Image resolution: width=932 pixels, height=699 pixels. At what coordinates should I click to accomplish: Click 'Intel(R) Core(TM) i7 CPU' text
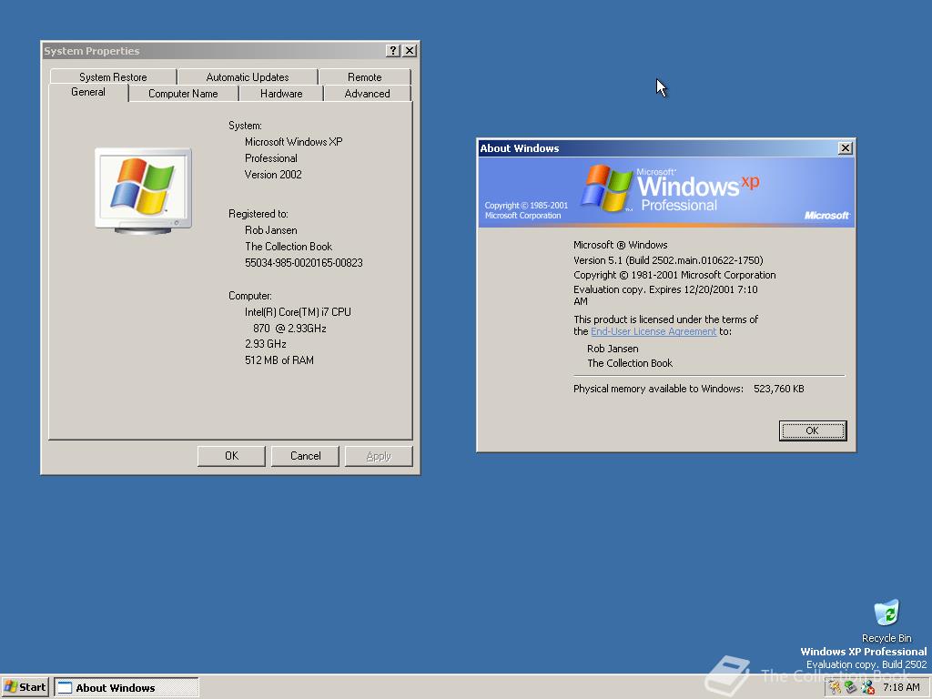point(298,312)
